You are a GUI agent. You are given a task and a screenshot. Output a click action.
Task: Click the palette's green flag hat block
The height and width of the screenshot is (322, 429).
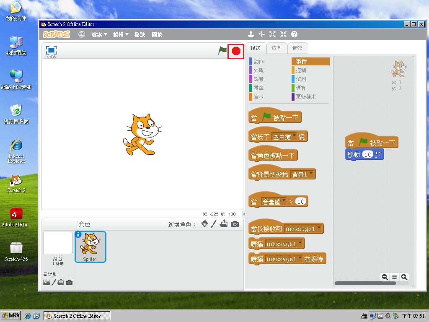(x=275, y=116)
